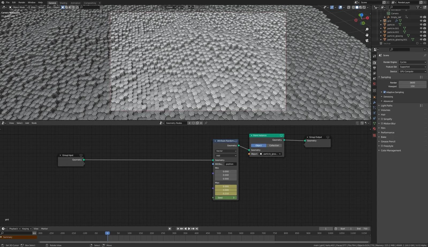Image resolution: width=428 pixels, height=247 pixels.
Task: Click the Physics Properties icon in properties sidebar
Action: coord(374,113)
